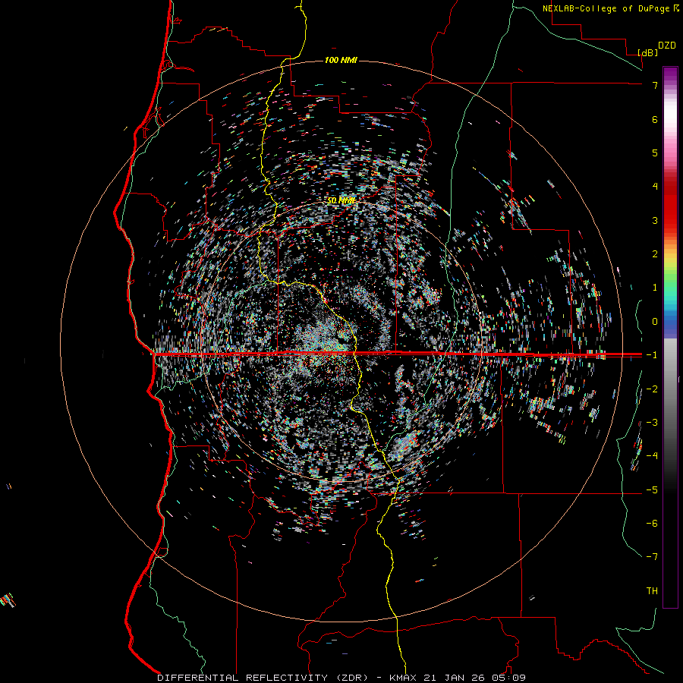Click the 2 value on the color scale
683x683 pixels.
(655, 254)
